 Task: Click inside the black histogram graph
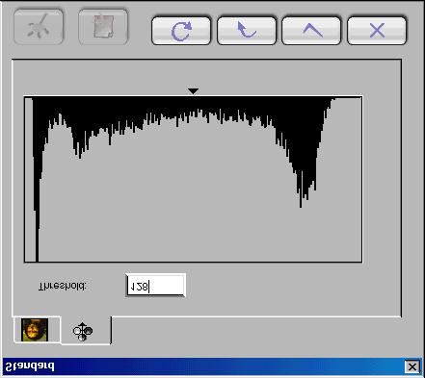(194, 179)
